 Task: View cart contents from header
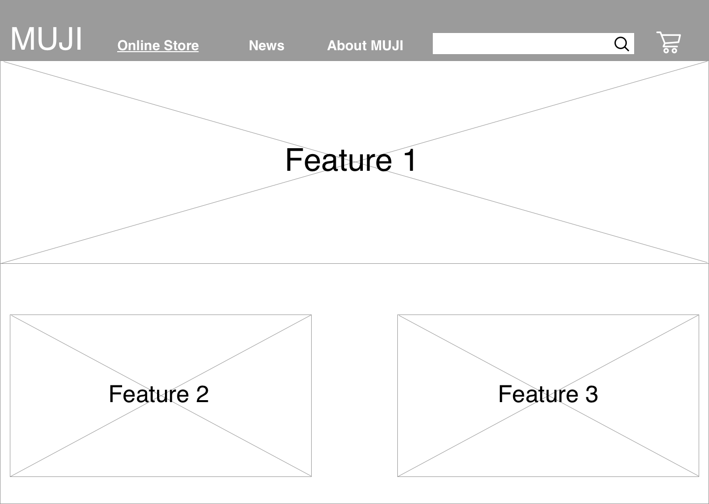pyautogui.click(x=669, y=42)
